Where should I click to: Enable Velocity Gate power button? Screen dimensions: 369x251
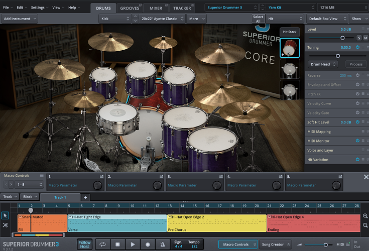[x=357, y=112]
